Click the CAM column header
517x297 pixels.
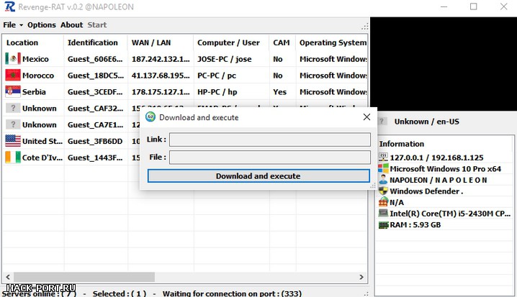point(282,42)
